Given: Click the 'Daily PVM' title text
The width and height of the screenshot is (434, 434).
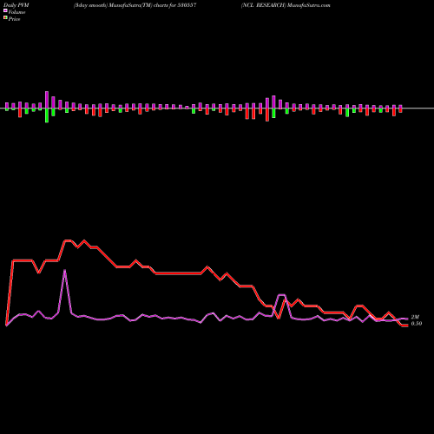Looking at the screenshot, I should [16, 5].
